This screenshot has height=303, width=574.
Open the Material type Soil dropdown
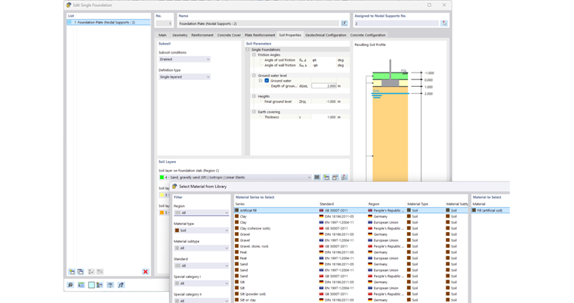pyautogui.click(x=202, y=230)
